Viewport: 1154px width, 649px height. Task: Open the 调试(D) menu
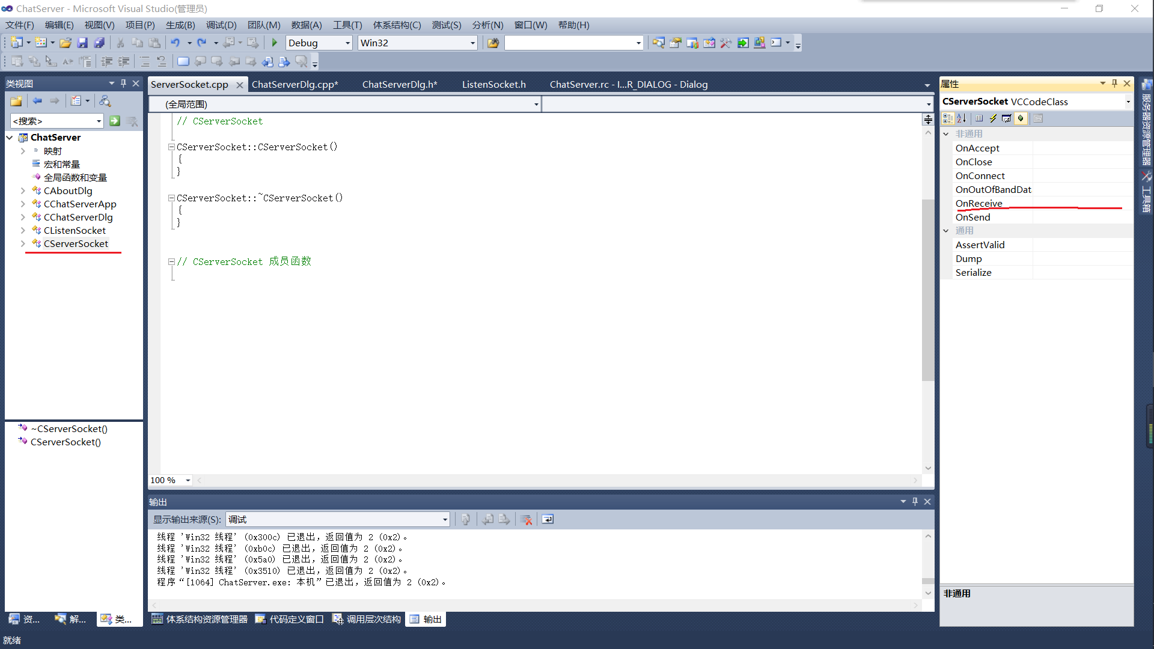(x=221, y=25)
